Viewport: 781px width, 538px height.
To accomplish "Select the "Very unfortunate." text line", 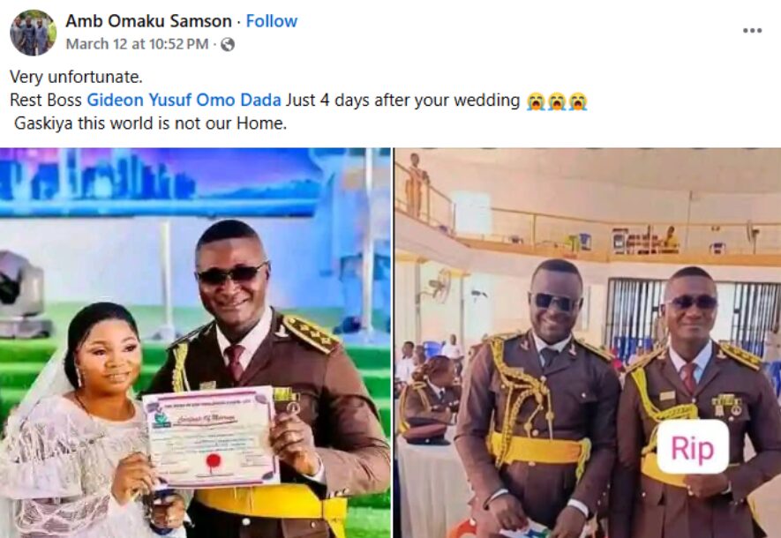I will point(76,77).
